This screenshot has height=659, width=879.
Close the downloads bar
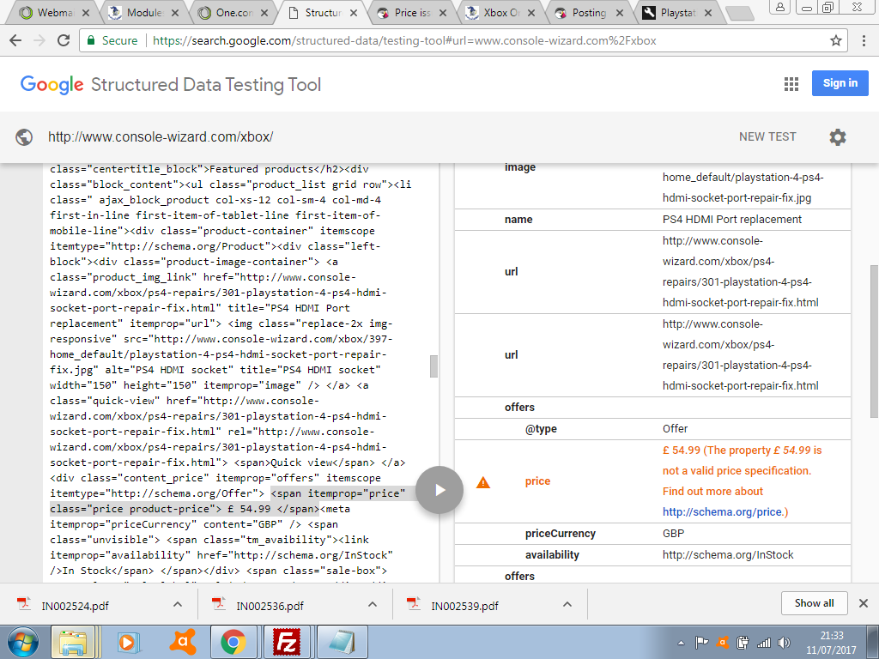point(864,603)
